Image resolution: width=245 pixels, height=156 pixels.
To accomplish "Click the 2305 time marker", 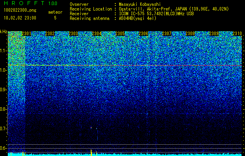I will click(120, 34).
